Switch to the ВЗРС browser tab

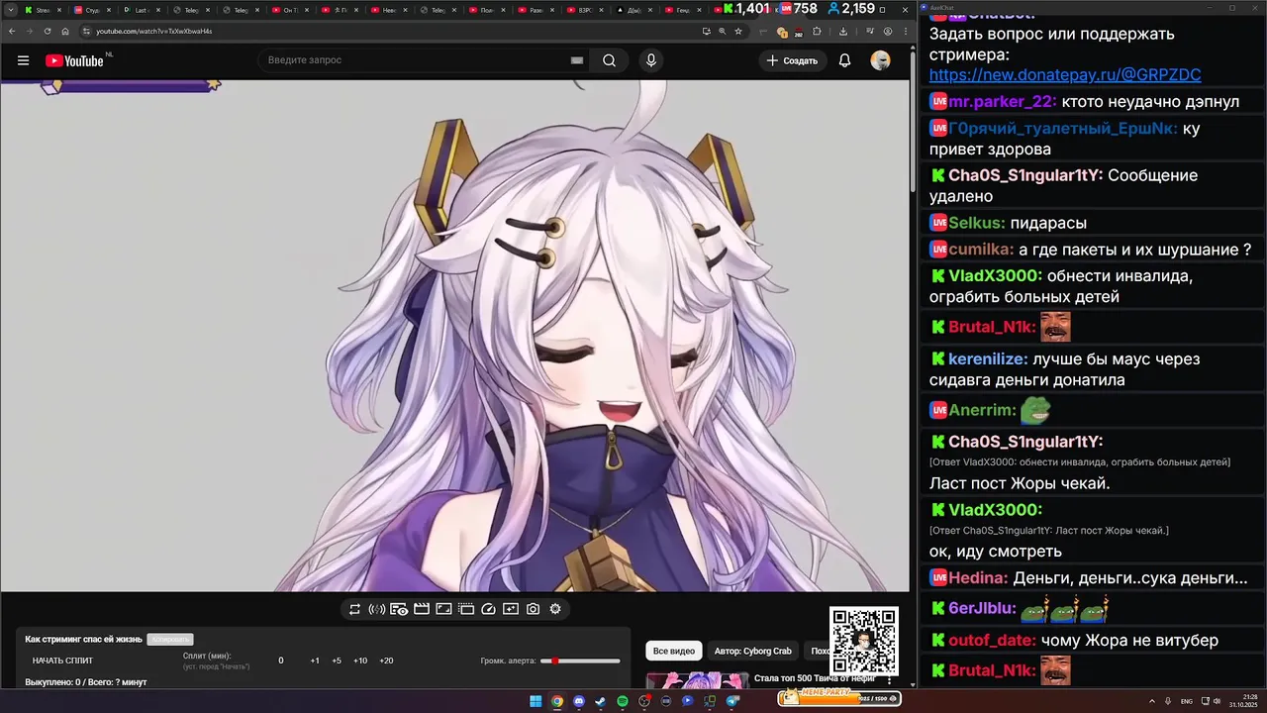click(587, 10)
